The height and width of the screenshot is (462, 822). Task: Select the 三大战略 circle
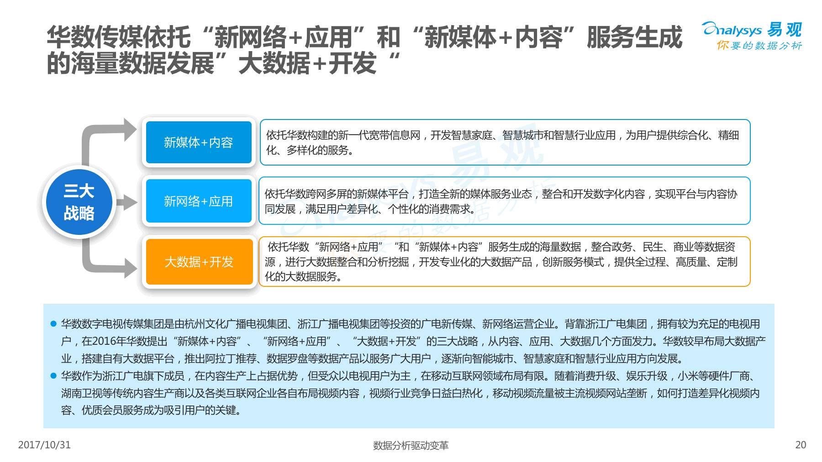(x=79, y=202)
